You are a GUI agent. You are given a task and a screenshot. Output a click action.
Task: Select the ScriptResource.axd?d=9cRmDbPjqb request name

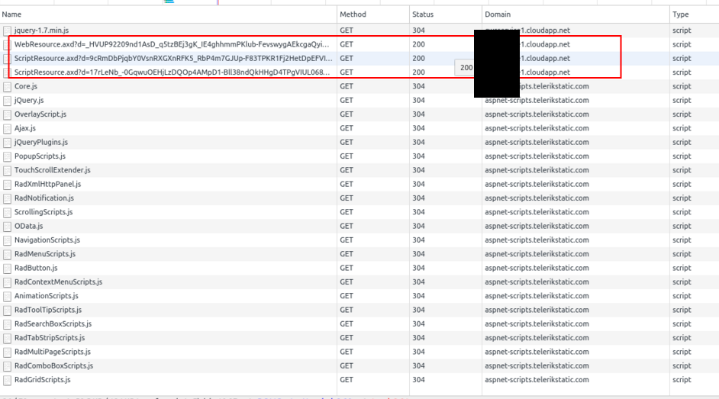point(173,58)
